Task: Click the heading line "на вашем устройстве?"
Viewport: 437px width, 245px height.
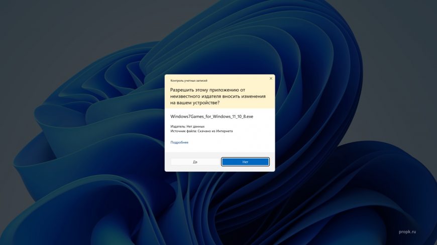Action: click(x=194, y=103)
